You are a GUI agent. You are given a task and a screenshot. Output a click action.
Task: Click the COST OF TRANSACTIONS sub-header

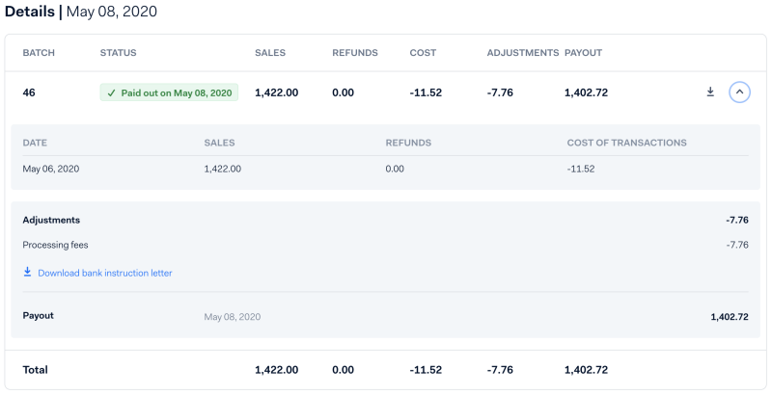tap(626, 143)
